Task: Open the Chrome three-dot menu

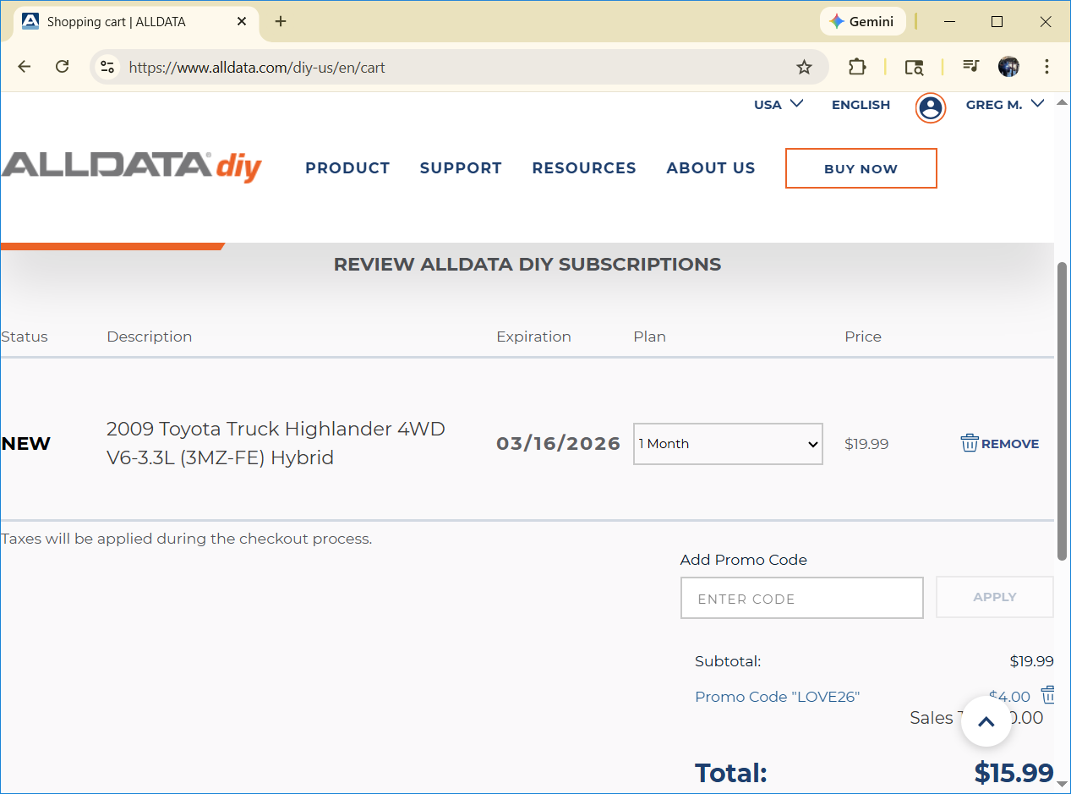Action: [1046, 67]
